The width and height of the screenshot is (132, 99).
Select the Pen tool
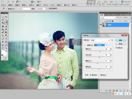point(3,39)
